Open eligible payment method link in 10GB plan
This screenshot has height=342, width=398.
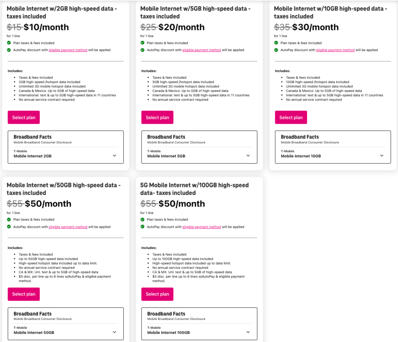coord(335,50)
